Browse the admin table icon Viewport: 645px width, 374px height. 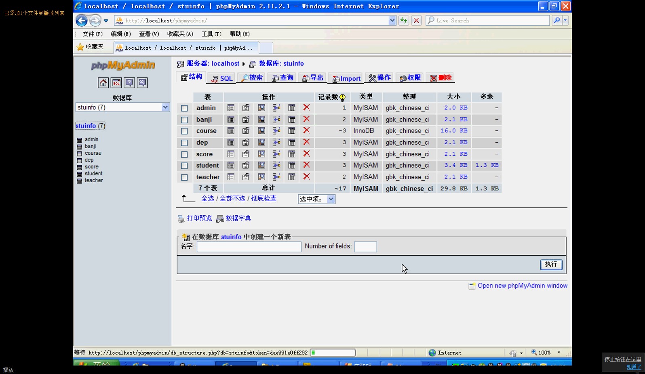click(x=231, y=108)
